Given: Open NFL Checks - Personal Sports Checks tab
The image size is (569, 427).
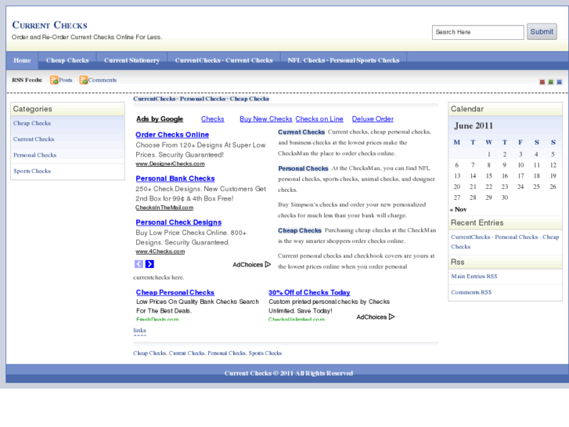Looking at the screenshot, I should click(343, 60).
